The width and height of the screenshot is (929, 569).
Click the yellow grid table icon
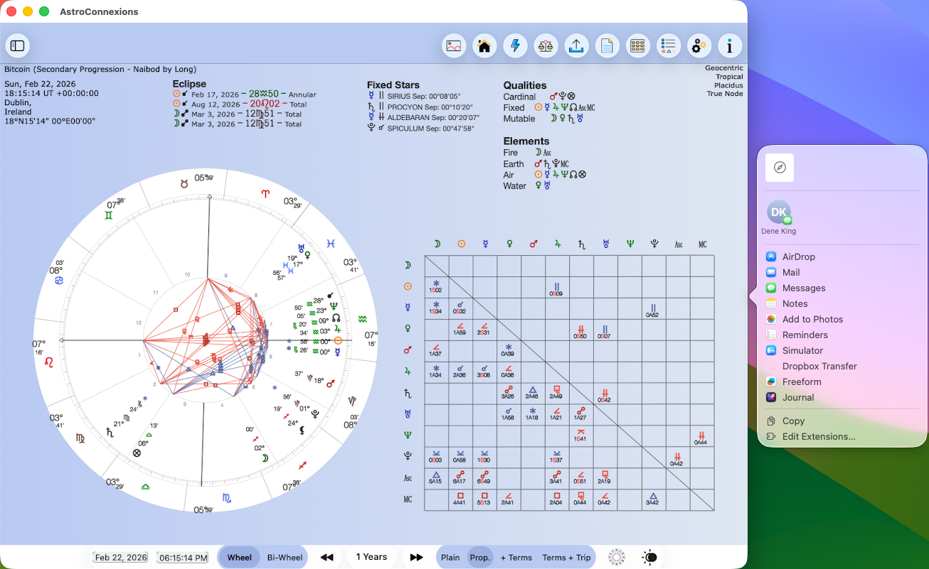[637, 46]
